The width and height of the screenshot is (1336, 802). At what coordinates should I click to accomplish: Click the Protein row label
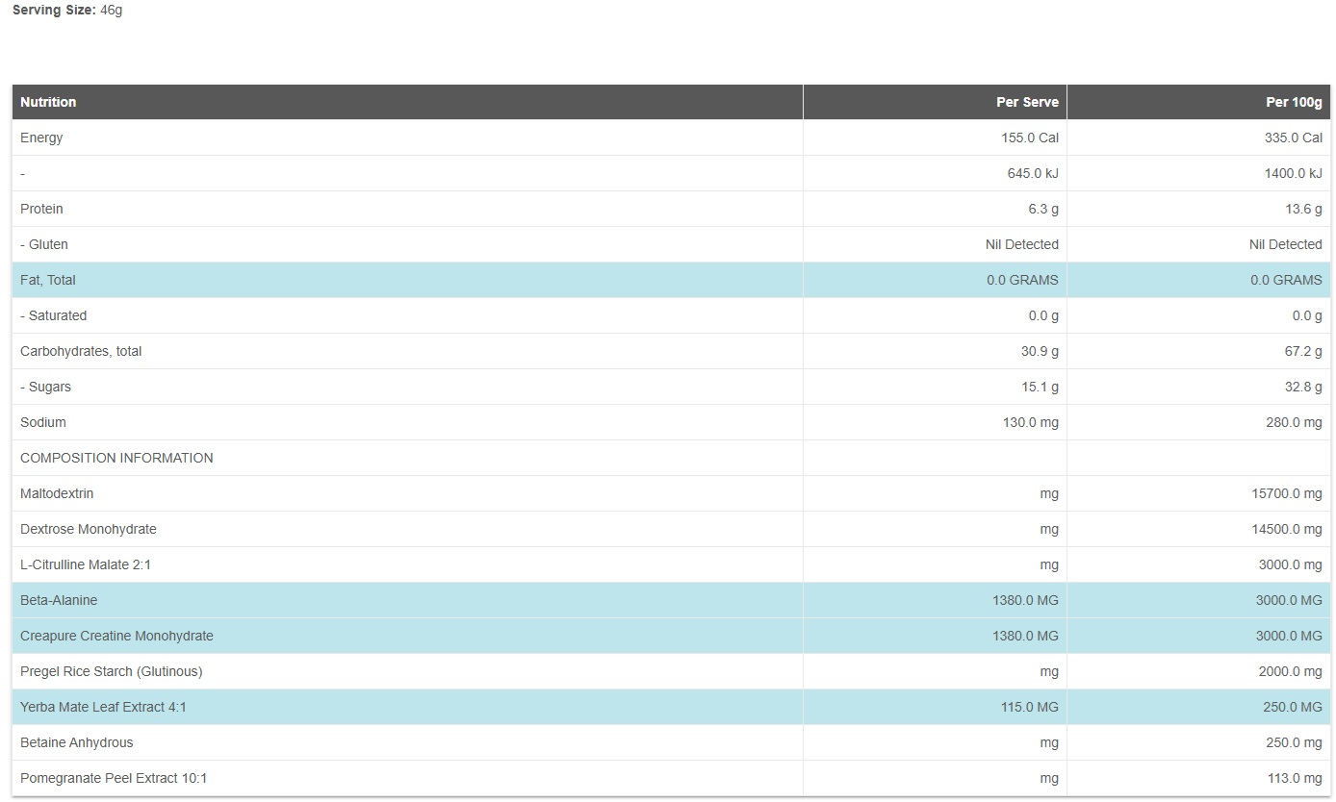coord(41,209)
